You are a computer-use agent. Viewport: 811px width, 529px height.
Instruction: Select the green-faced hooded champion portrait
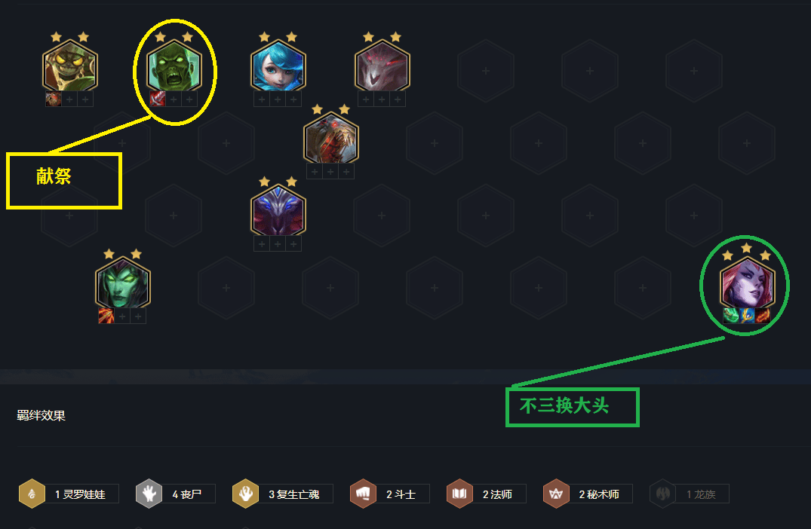(122, 283)
